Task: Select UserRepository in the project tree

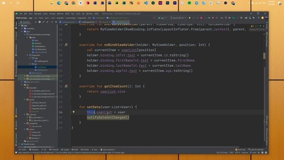Action: [x=40, y=49]
